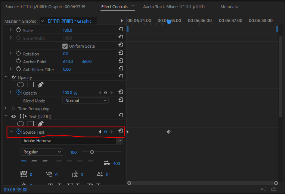
Task: Click the baseline shift icon
Action: 100,174
